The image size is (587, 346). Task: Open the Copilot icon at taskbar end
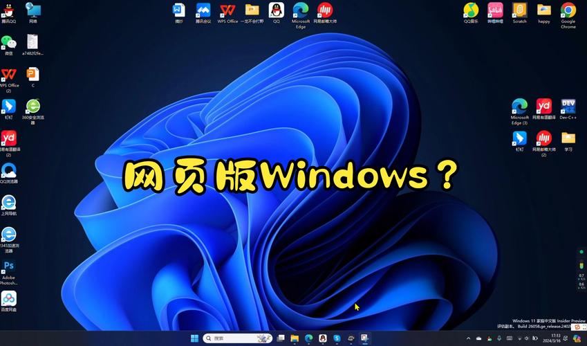577,338
